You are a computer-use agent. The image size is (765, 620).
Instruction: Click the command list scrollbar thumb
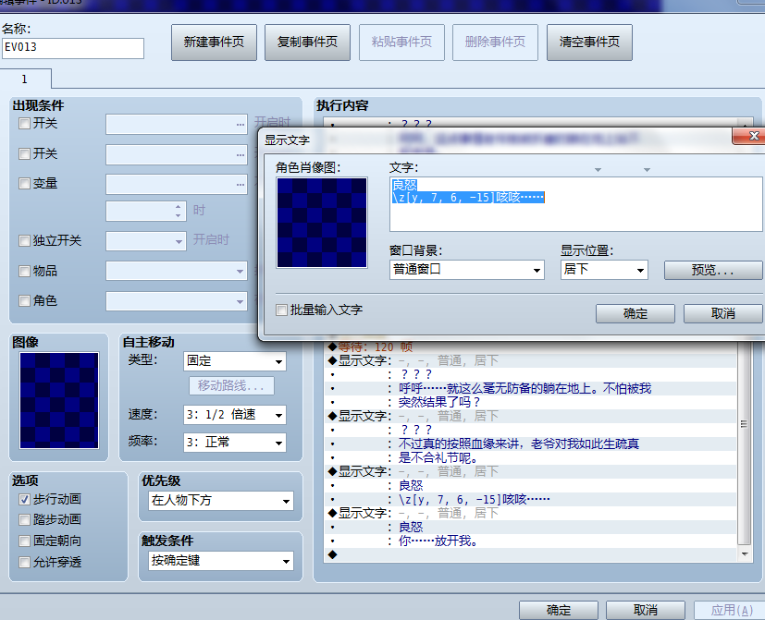(x=744, y=424)
